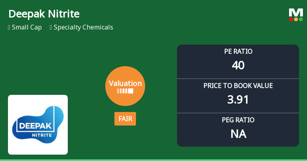Viewport: 307px width, 161px height.
Task: Click the red dot under M logo
Action: (291, 19)
